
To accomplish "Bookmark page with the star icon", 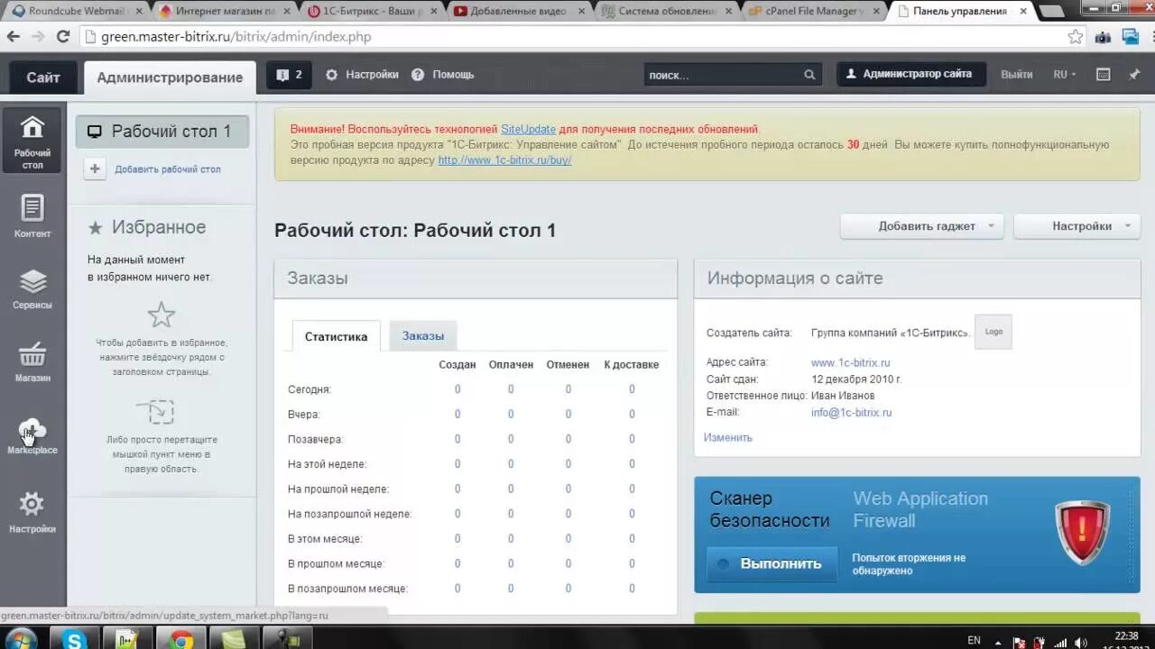I will click(x=1076, y=37).
